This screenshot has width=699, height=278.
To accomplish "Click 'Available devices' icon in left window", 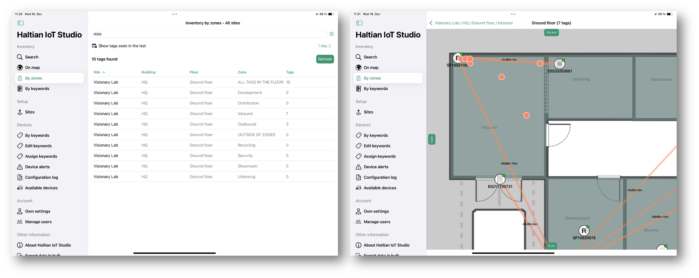I will pyautogui.click(x=20, y=188).
